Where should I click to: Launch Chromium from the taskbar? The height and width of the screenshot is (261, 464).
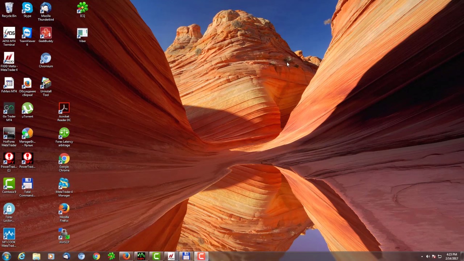tap(81, 256)
